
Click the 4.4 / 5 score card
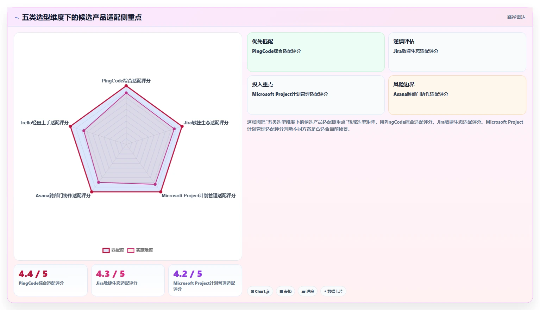coord(51,280)
